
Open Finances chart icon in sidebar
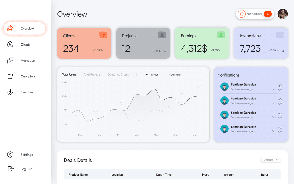10,92
